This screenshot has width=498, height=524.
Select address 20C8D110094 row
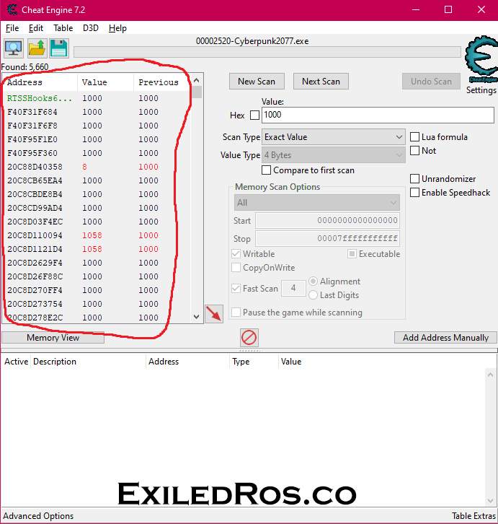(x=97, y=235)
